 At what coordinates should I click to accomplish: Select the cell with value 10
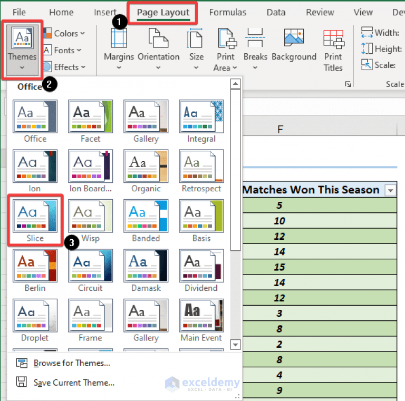click(320, 221)
